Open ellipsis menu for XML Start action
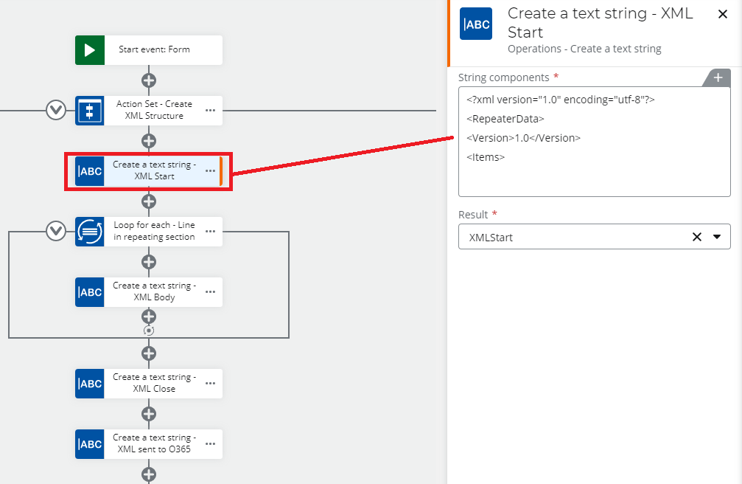 point(210,171)
